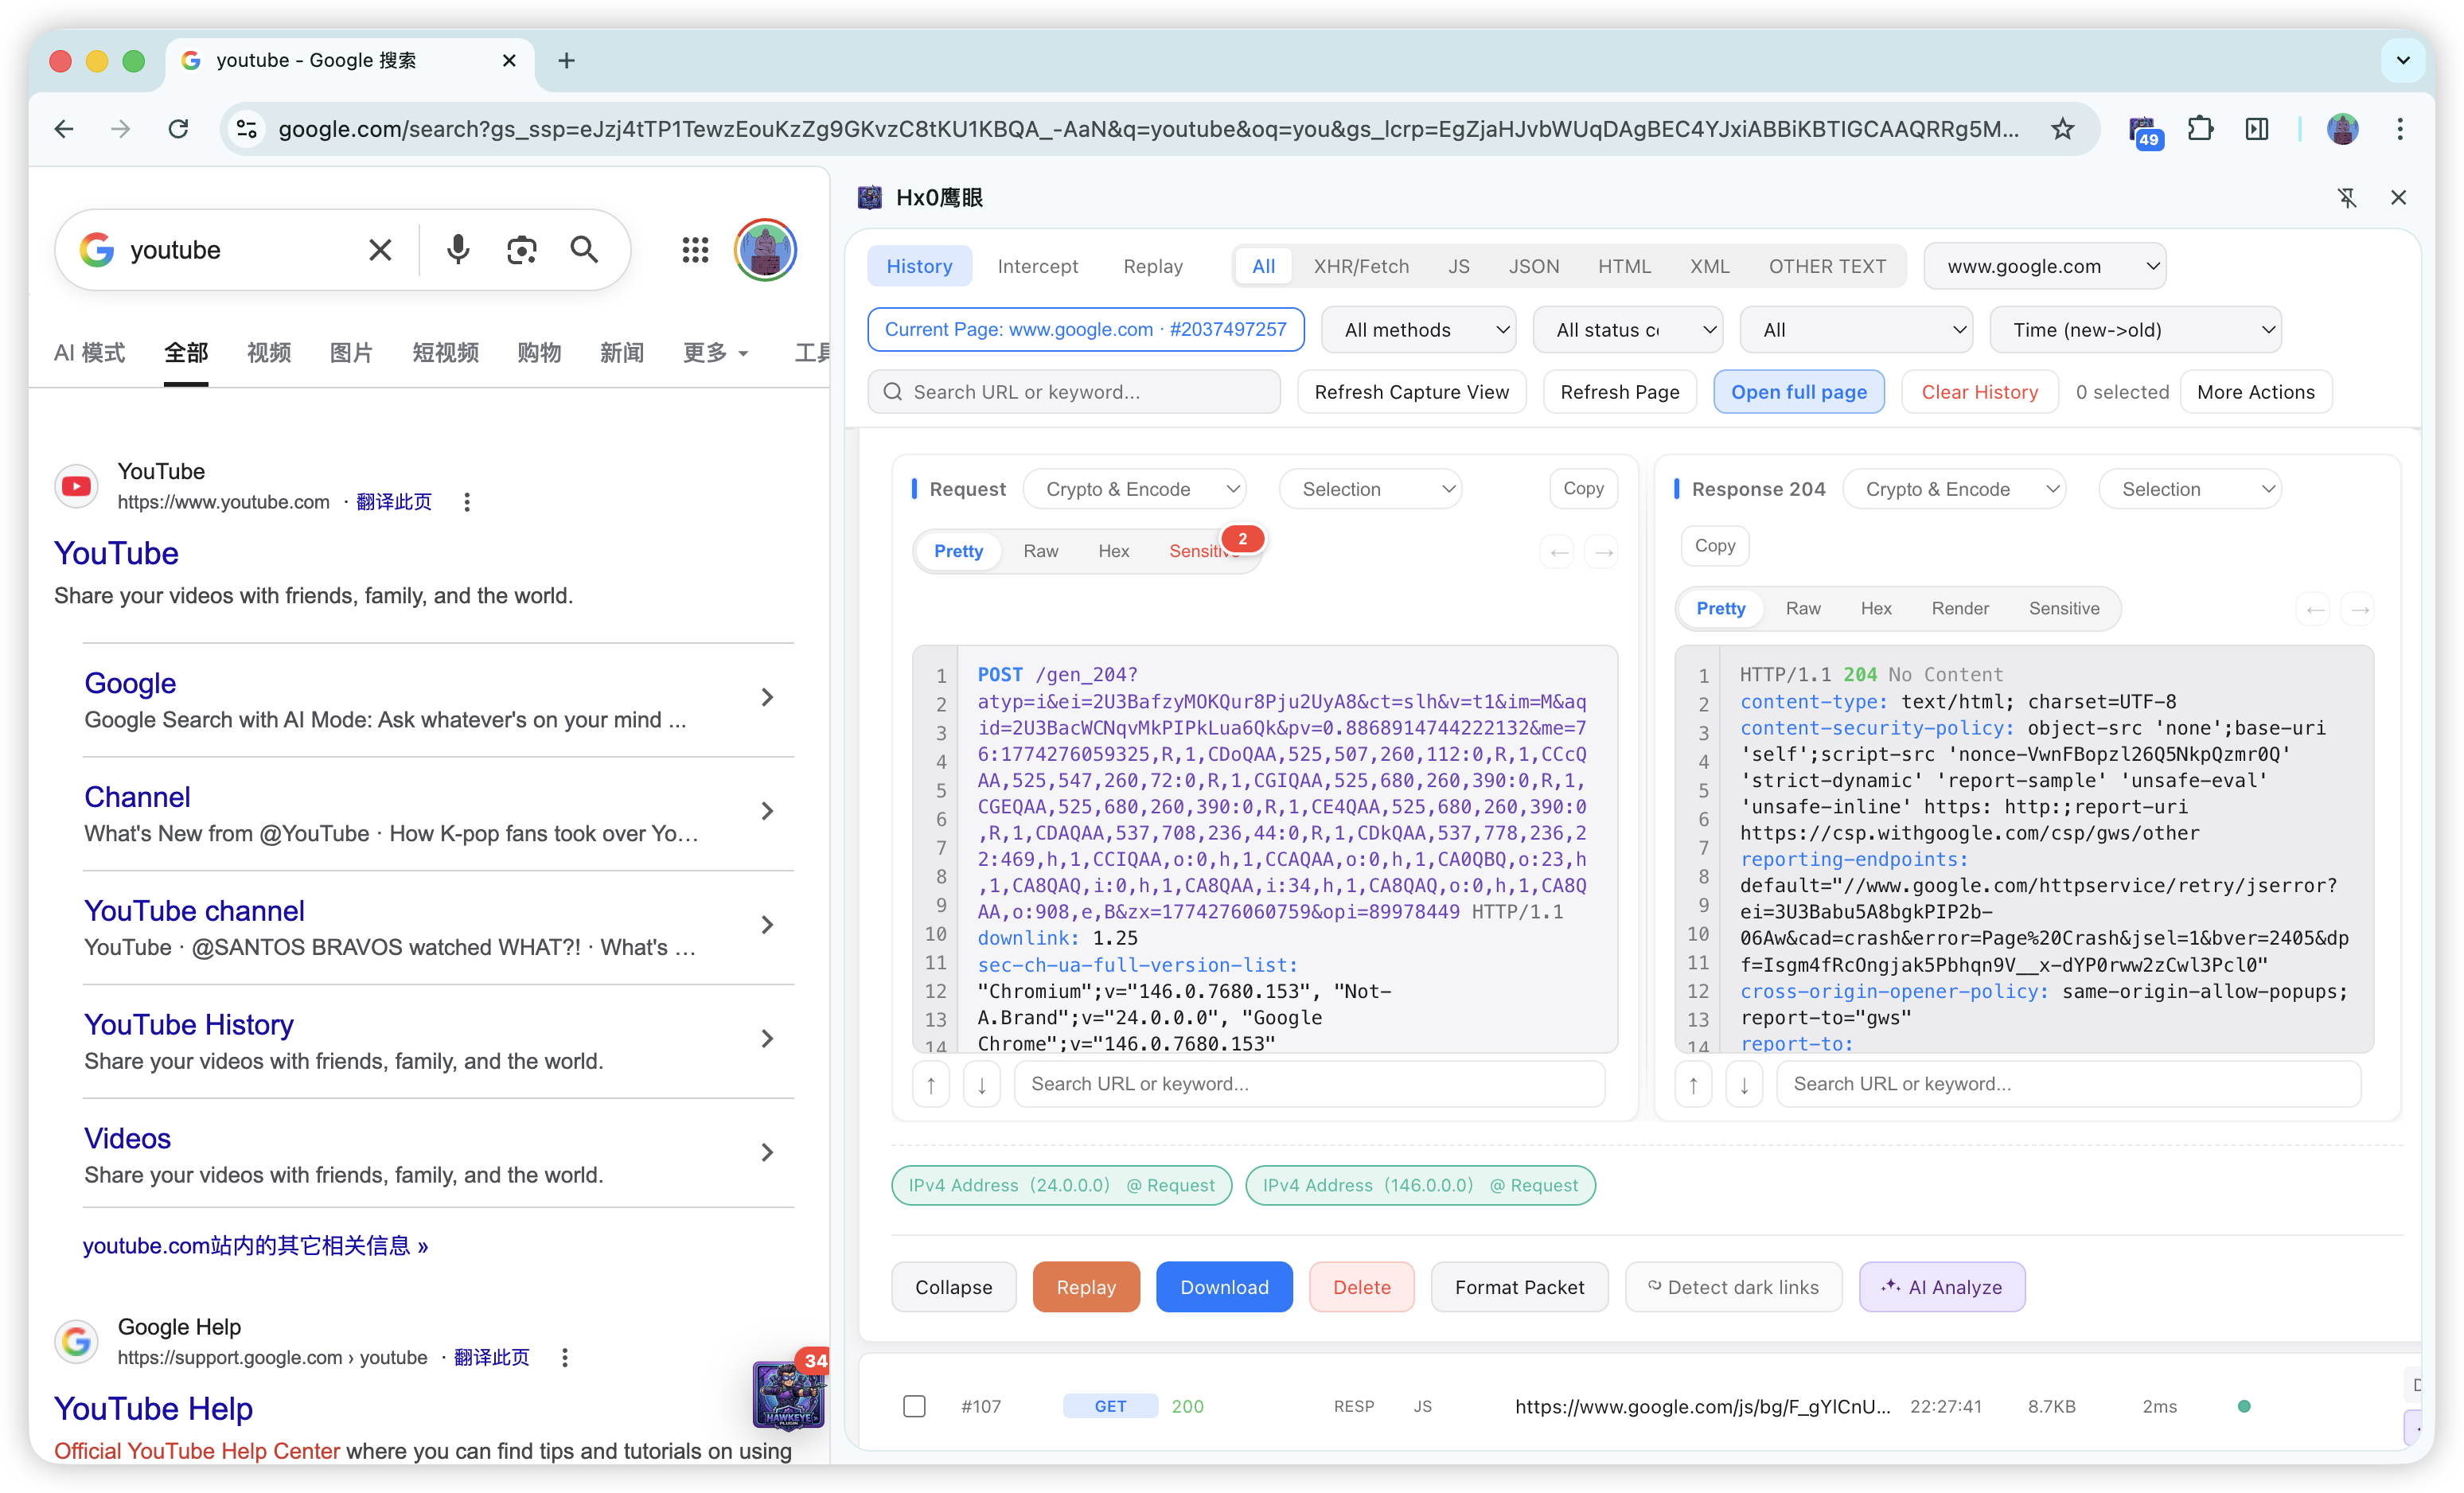The height and width of the screenshot is (1493, 2464).
Task: Jump to next match in Request search
Action: pos(982,1084)
